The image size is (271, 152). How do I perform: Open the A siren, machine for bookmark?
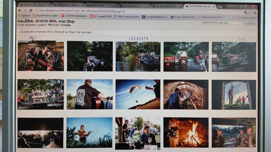(x=183, y=17)
